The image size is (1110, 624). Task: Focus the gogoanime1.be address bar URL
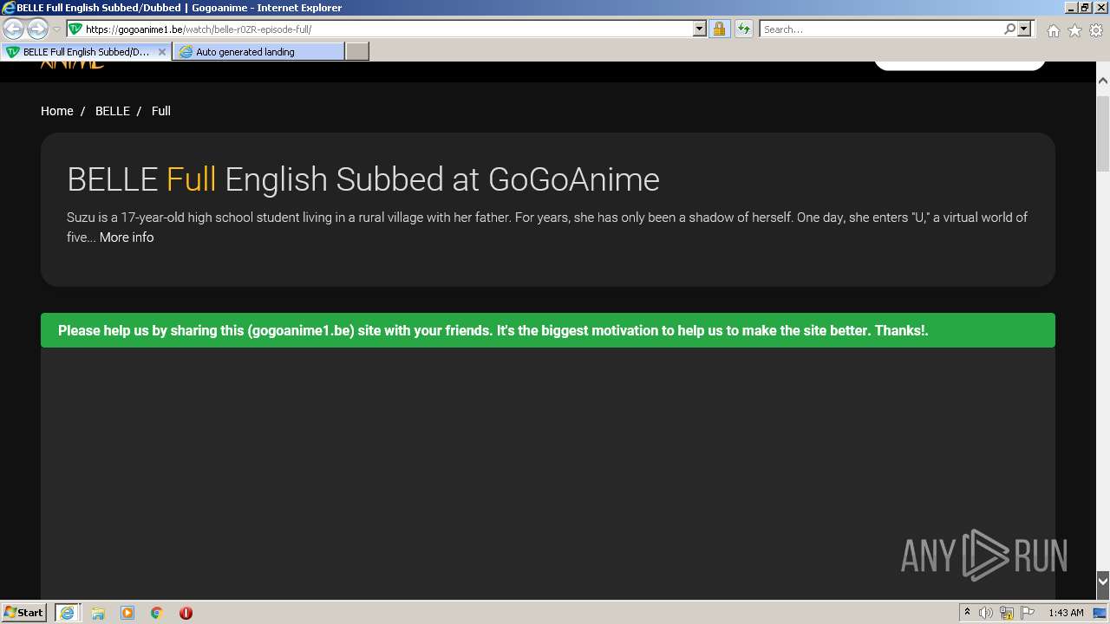tap(388, 29)
